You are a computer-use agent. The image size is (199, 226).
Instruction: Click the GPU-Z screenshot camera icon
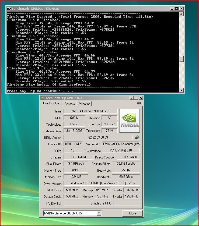coord(139,103)
